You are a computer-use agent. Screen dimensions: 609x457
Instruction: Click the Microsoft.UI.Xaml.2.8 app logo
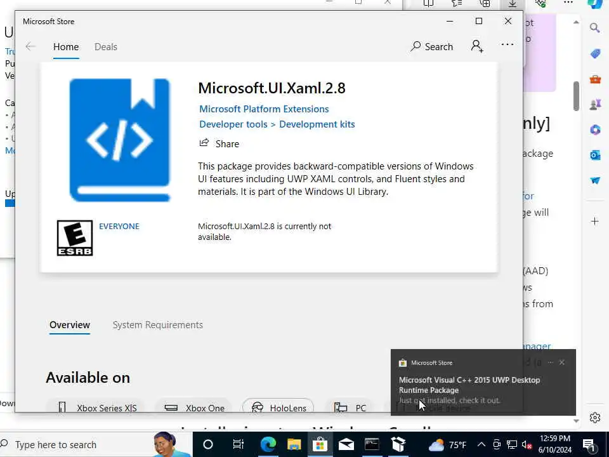120,140
